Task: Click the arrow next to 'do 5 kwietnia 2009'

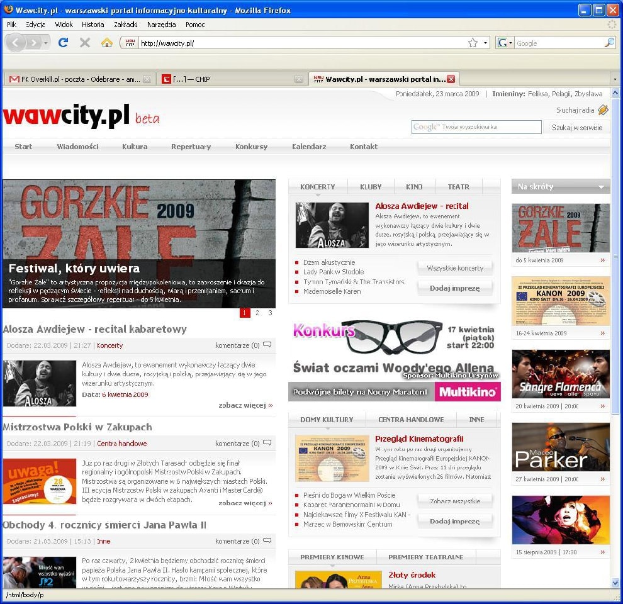Action: coord(603,260)
